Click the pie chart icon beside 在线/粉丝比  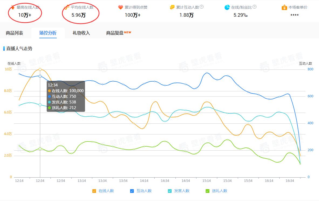(227, 7)
